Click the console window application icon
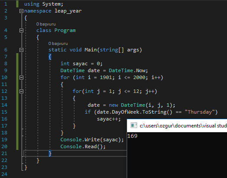This screenshot has height=178, width=227. pos(134,125)
